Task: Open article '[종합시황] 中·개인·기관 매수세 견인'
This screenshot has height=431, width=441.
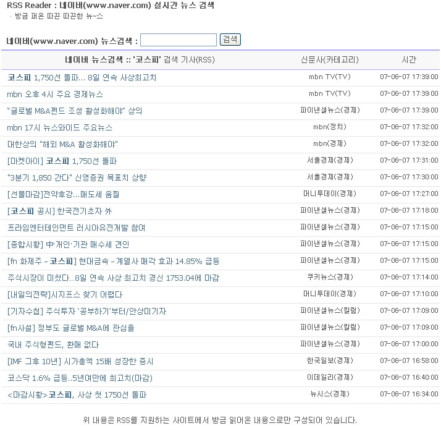Action: [x=68, y=244]
